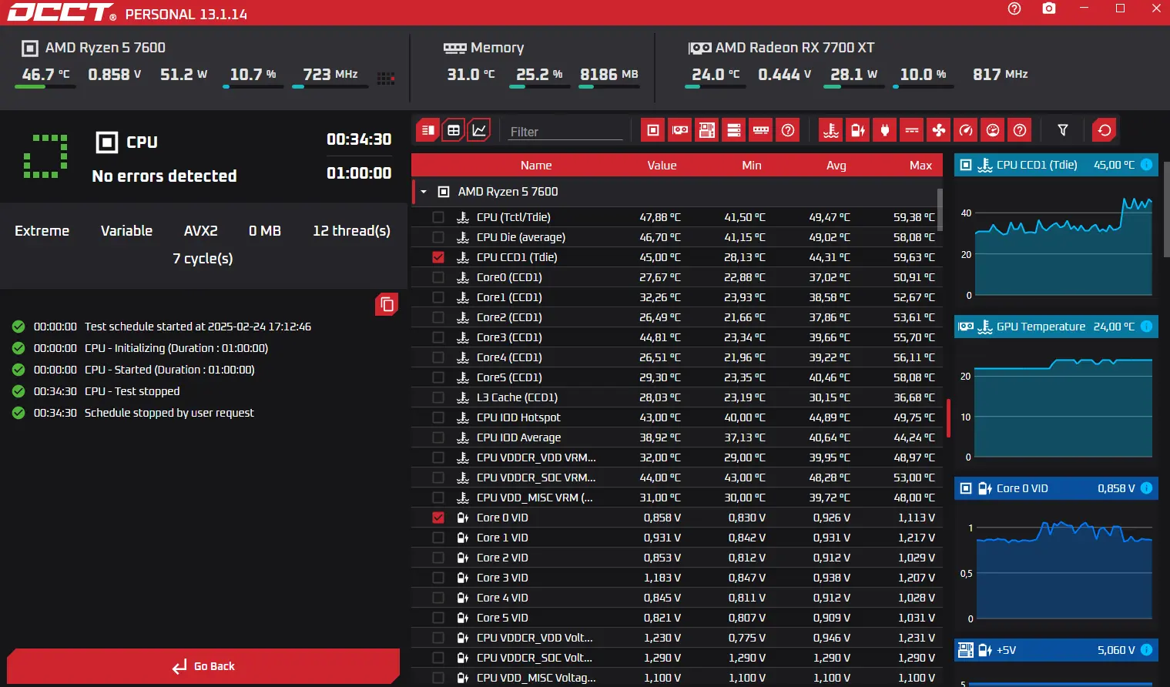Open help from the title bar question mark
The height and width of the screenshot is (687, 1170).
tap(1014, 8)
